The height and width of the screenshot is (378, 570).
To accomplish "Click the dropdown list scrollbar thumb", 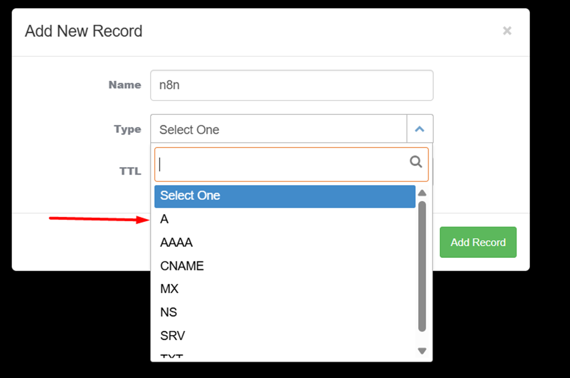I will click(x=422, y=267).
